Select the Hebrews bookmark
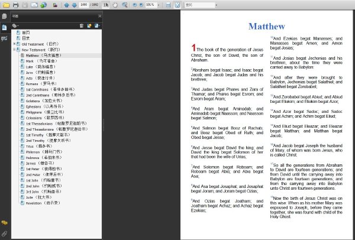 (44, 157)
